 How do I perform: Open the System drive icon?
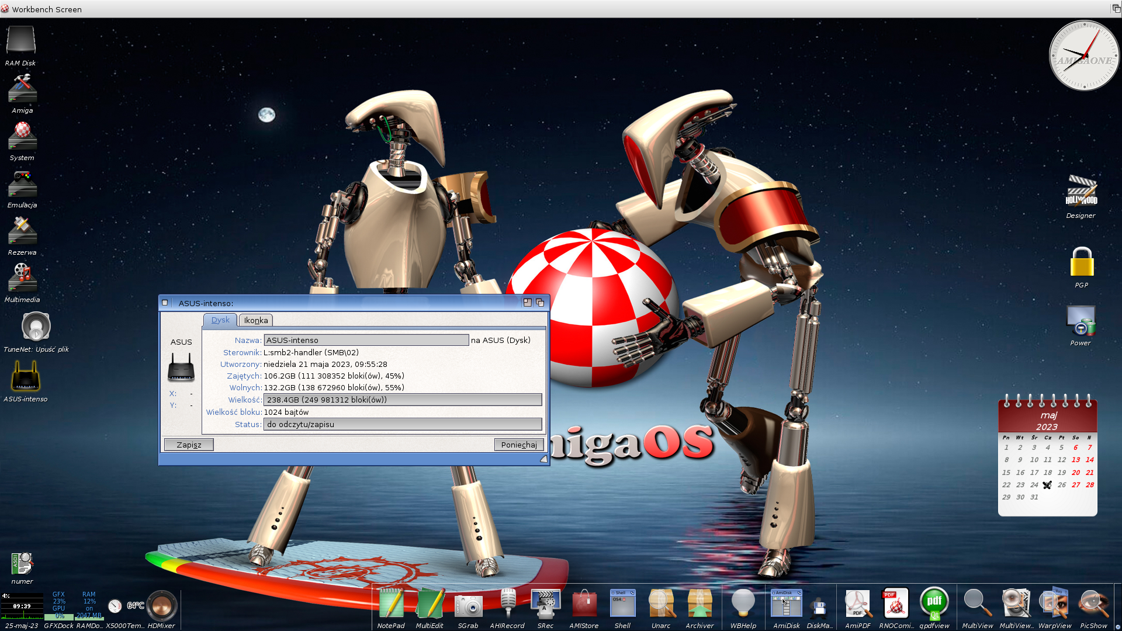(x=22, y=136)
